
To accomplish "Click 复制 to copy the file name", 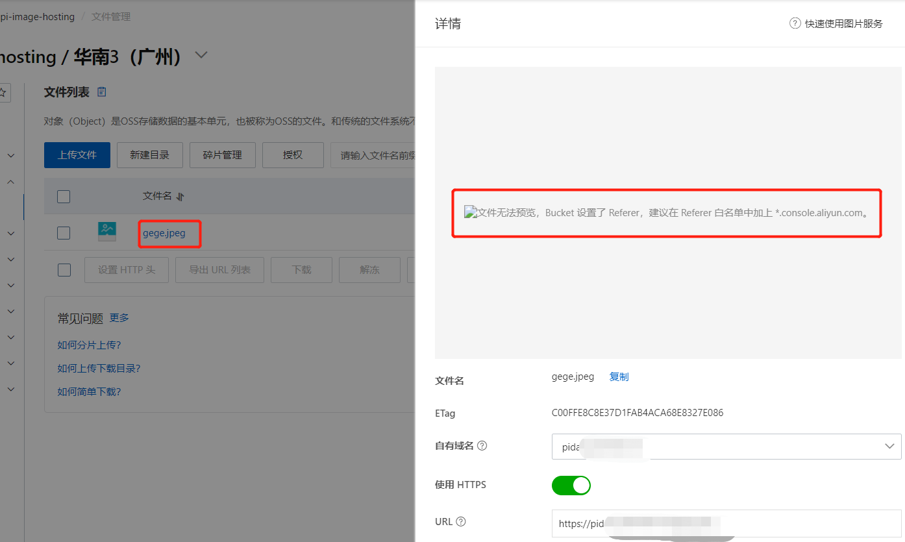I will 619,377.
